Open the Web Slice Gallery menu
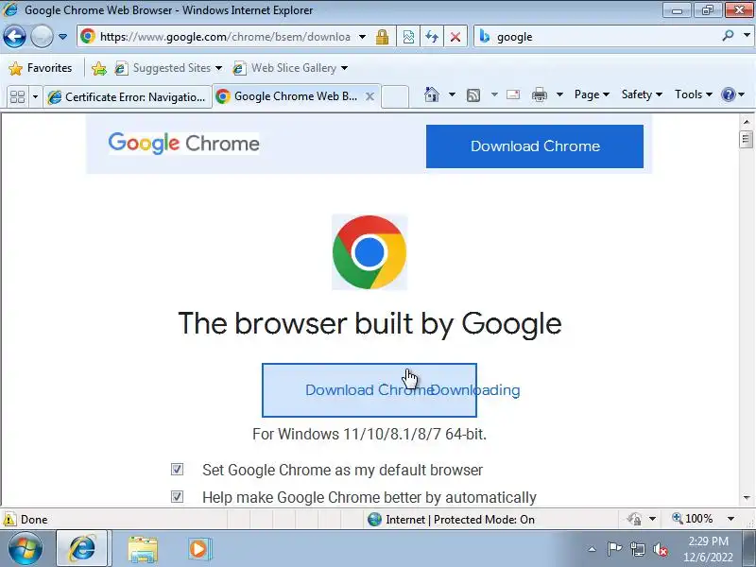The width and height of the screenshot is (756, 567). pyautogui.click(x=290, y=68)
